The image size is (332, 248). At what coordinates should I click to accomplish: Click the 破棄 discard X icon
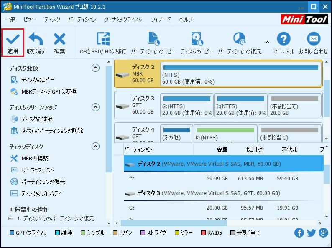click(x=59, y=39)
